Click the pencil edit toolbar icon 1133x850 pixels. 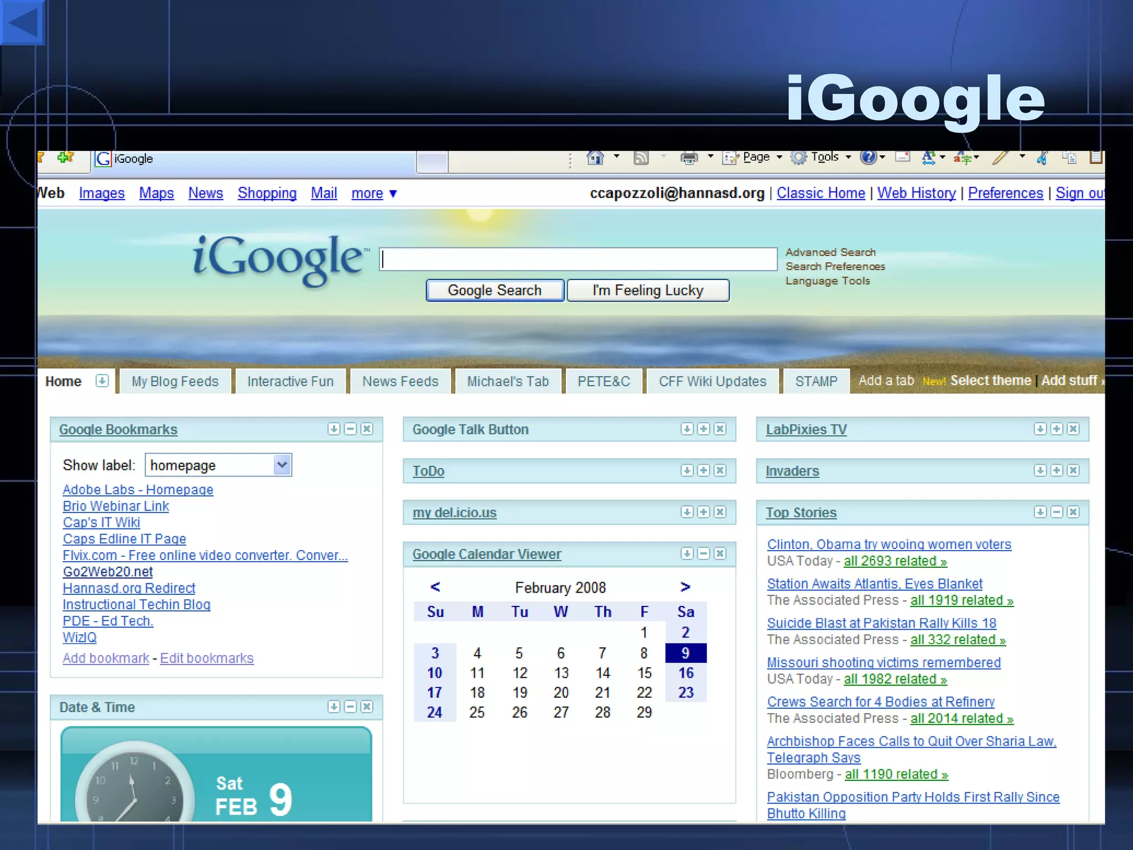tap(1000, 158)
